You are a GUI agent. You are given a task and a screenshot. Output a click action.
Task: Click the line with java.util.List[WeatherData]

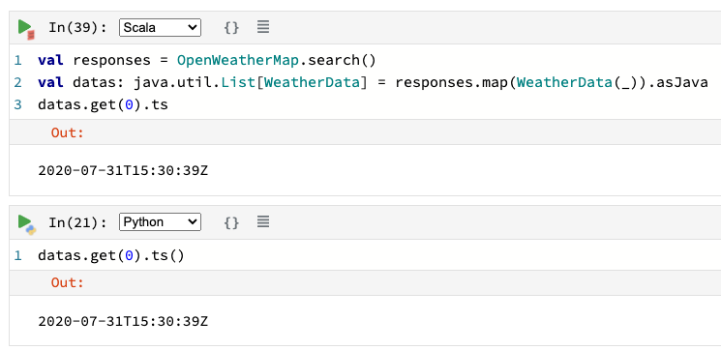373,83
